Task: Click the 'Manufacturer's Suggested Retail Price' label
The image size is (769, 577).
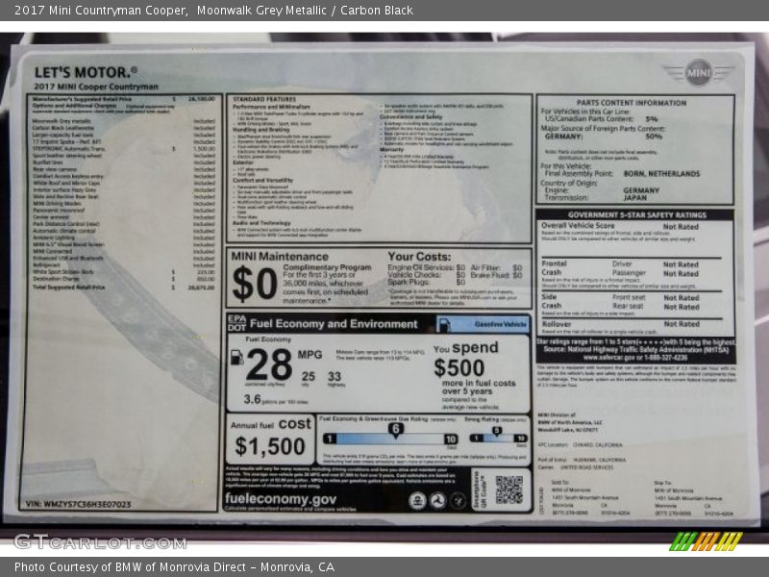Action: 82,99
